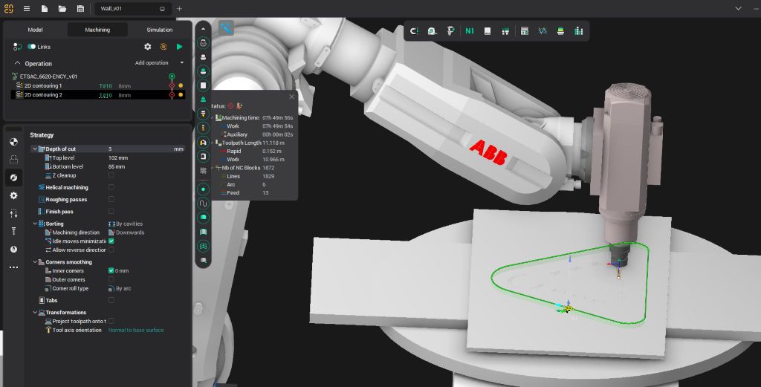Open the Add operation dropdown arrow

[x=182, y=62]
